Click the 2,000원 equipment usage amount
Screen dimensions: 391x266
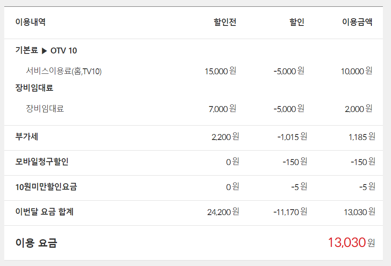[358, 109]
